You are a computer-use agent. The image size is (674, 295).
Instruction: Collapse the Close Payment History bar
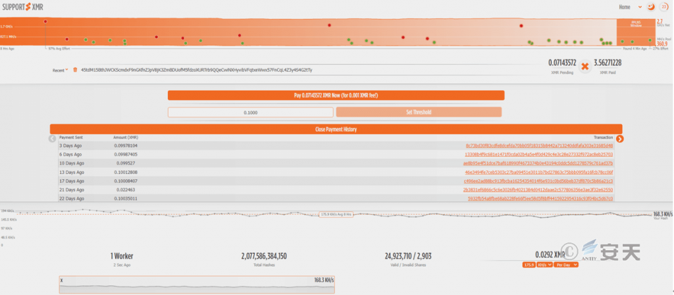click(336, 130)
